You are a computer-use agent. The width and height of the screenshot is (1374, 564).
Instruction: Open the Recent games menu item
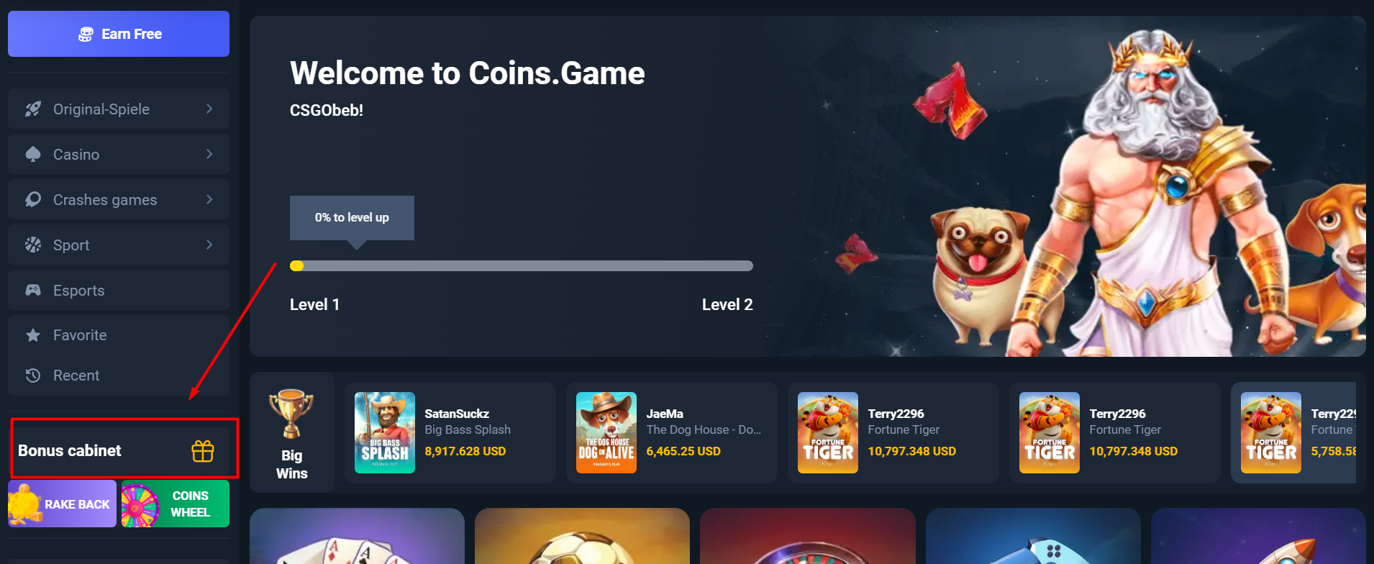pyautogui.click(x=119, y=376)
